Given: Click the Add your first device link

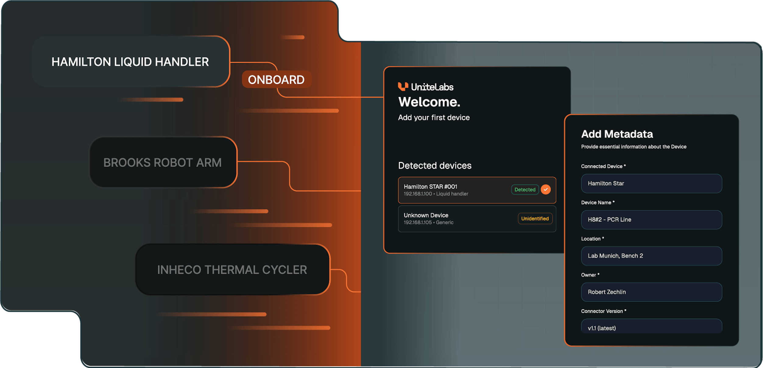Looking at the screenshot, I should coord(433,117).
